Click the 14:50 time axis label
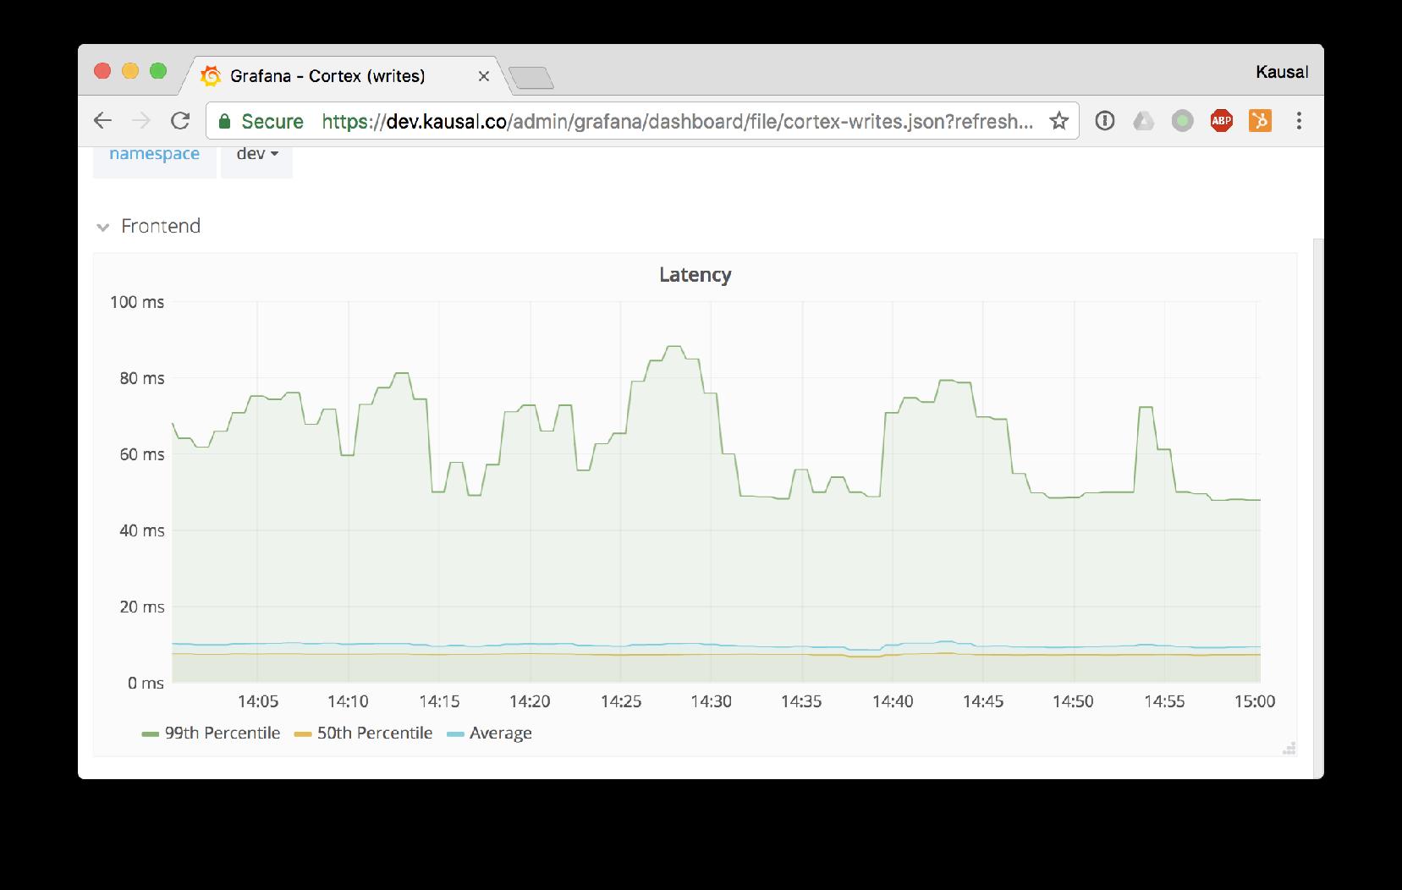Viewport: 1402px width, 890px height. [1073, 701]
